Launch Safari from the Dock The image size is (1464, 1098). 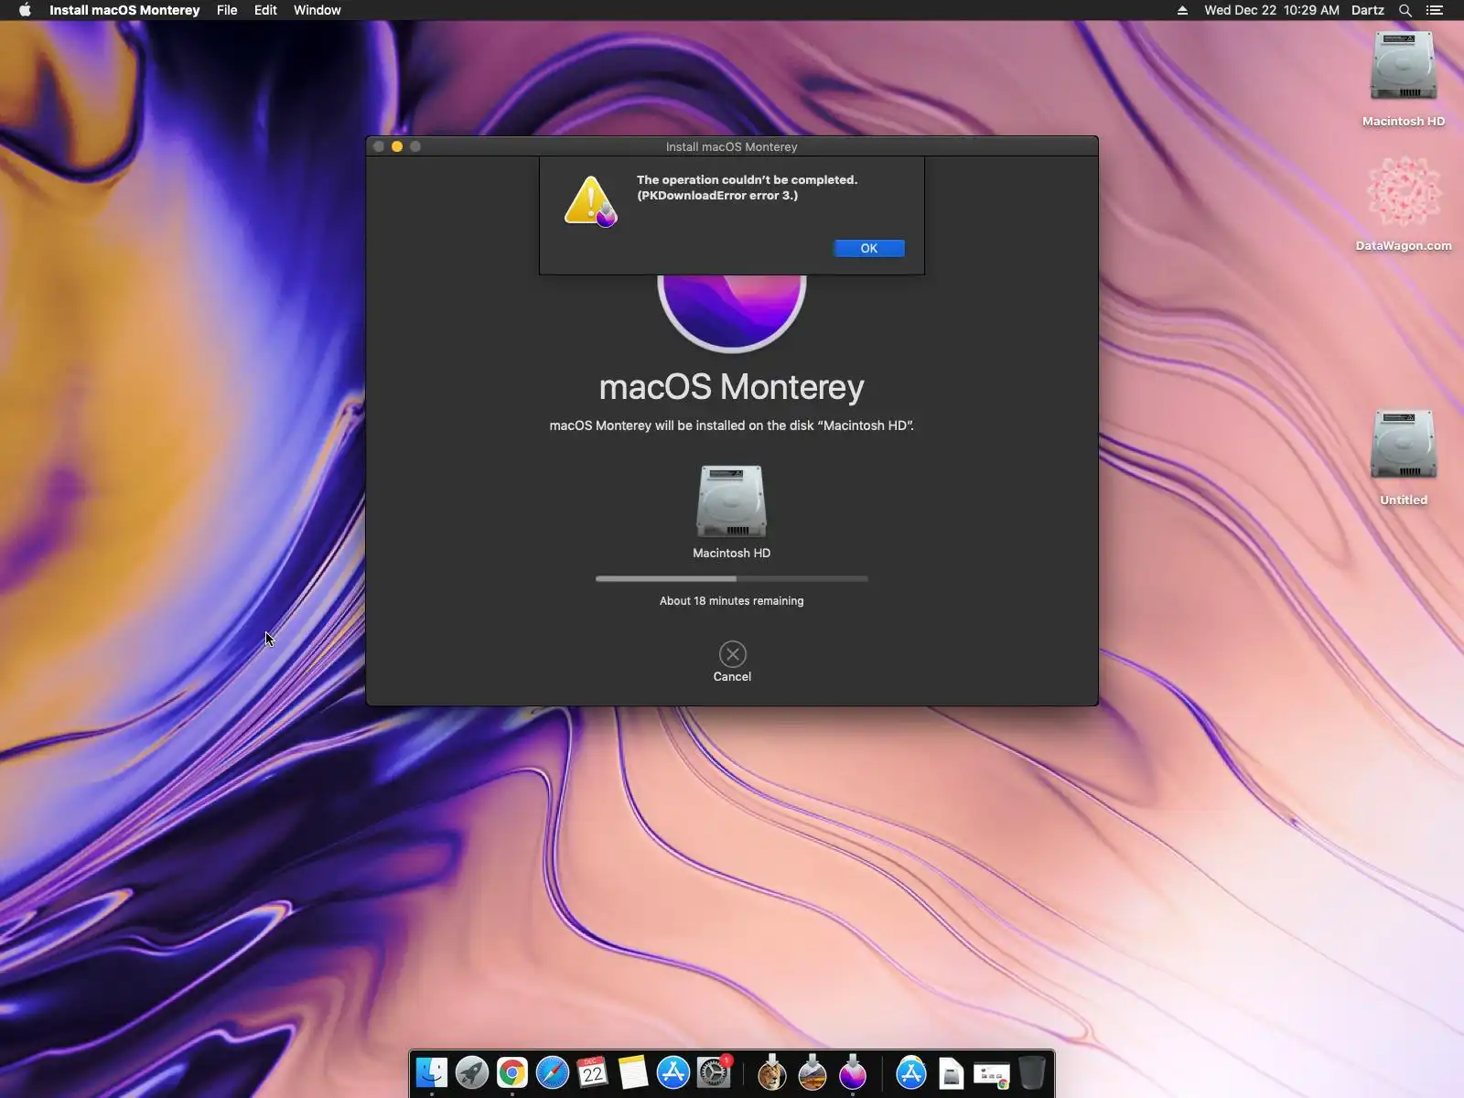click(x=553, y=1072)
